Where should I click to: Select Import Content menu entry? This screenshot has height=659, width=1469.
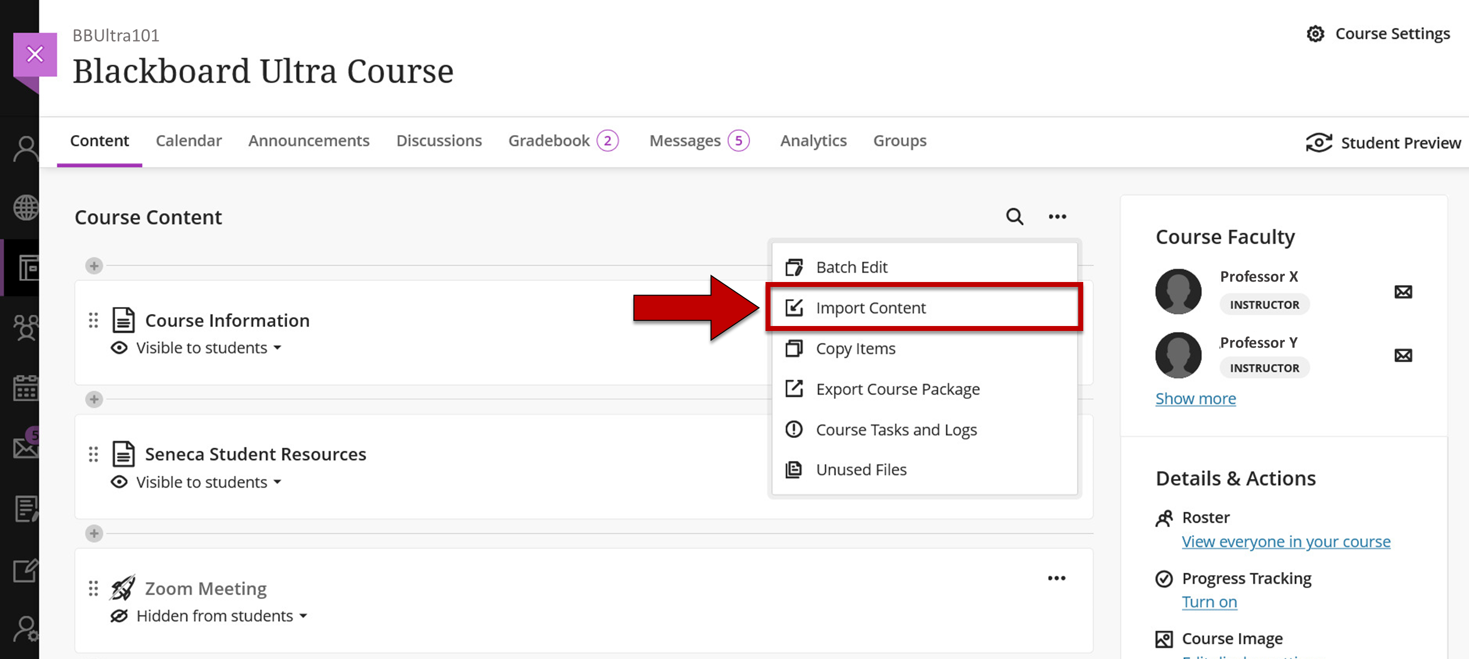click(925, 307)
